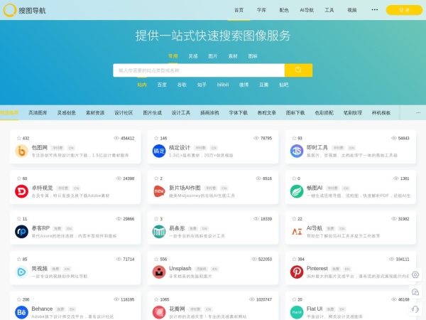The height and width of the screenshot is (320, 426).
Task: Click the 搜图导航 site logo
Action: [24, 10]
